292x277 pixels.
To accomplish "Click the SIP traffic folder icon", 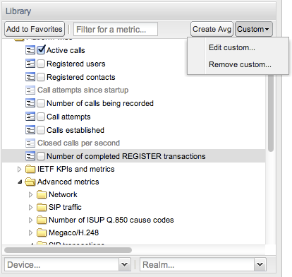I will [42, 207].
